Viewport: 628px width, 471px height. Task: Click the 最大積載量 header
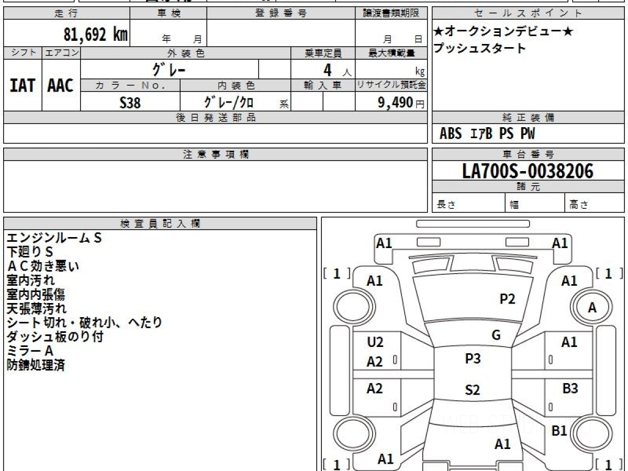click(x=391, y=53)
